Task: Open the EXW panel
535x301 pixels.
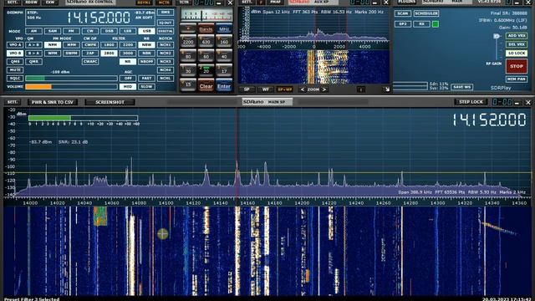Action: coord(50,2)
